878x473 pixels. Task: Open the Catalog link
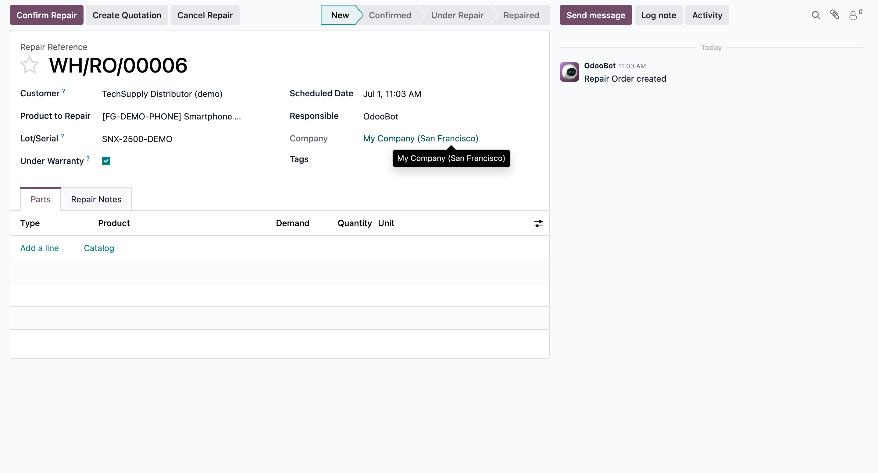click(x=99, y=248)
